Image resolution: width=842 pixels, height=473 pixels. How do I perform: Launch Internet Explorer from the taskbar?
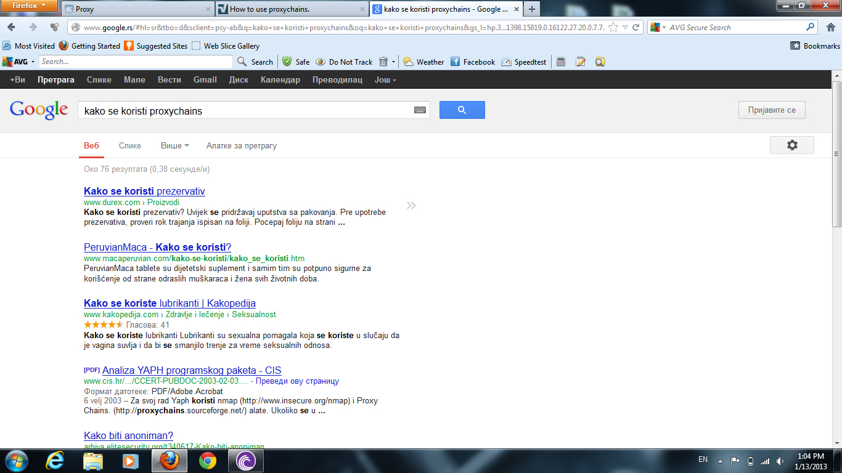(56, 461)
